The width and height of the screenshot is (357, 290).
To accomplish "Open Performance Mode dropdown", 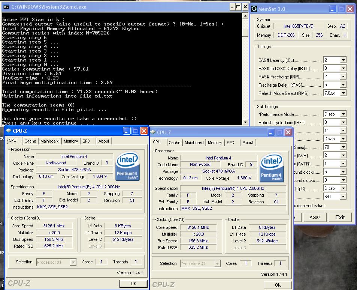I will click(343, 114).
